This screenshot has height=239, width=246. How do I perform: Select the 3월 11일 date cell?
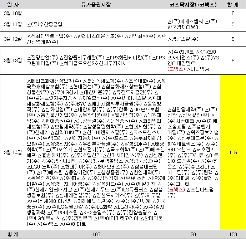point(13,24)
